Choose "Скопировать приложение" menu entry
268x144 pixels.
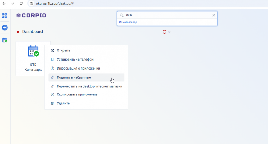point(86,94)
